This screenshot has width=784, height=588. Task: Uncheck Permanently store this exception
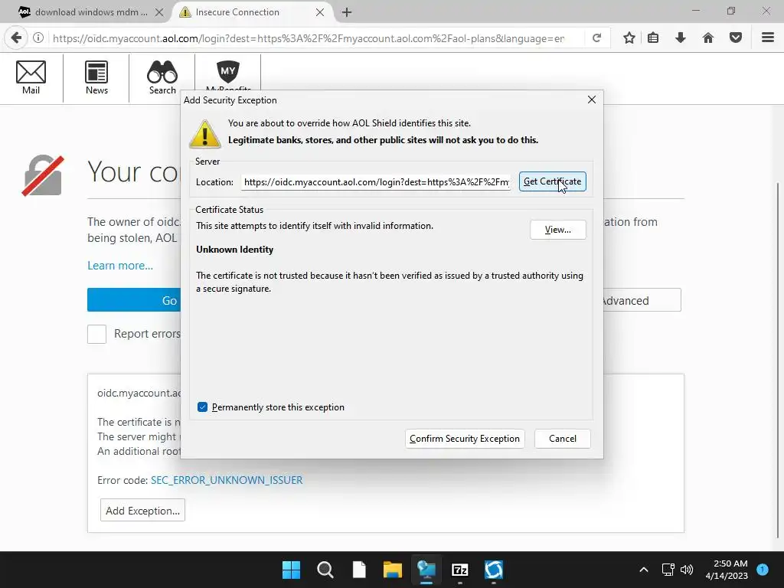point(202,407)
